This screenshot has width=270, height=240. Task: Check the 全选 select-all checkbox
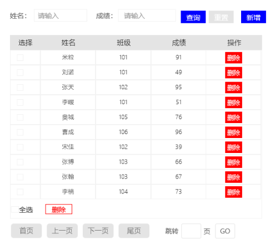[15, 210]
